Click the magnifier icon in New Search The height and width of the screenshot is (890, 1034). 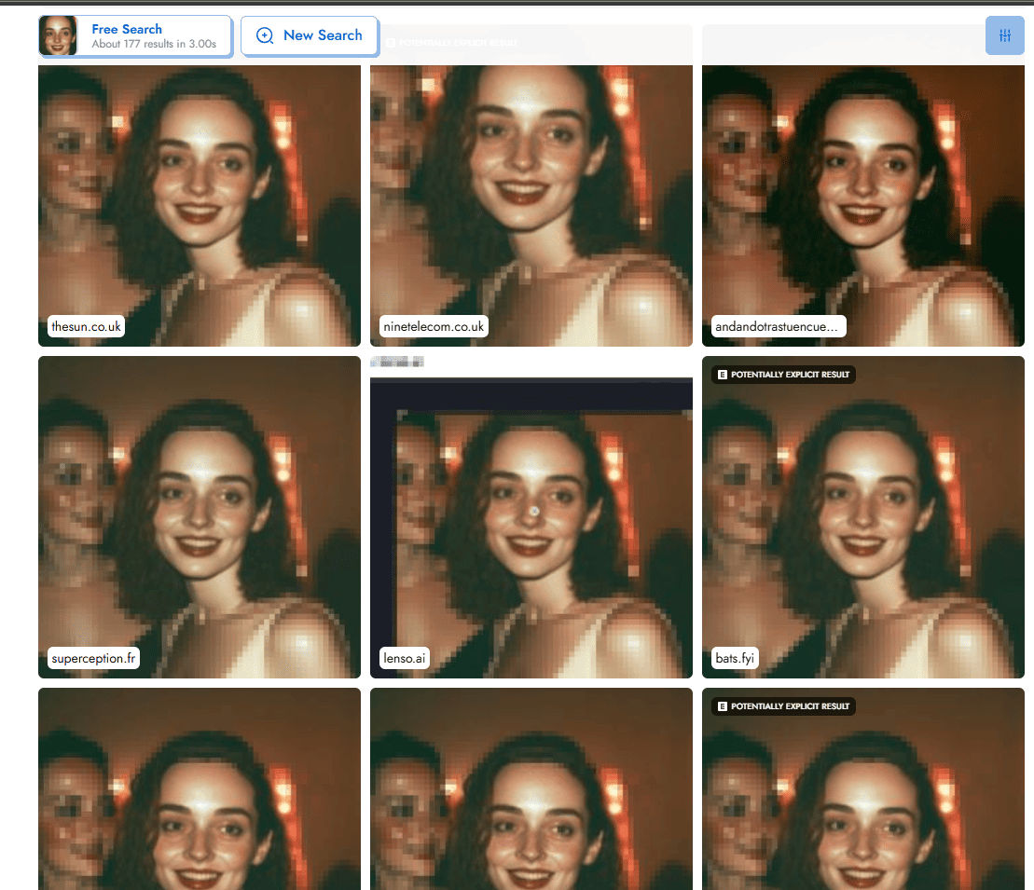pyautogui.click(x=265, y=35)
